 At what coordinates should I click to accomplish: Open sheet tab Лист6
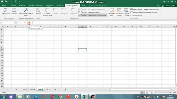(x=48, y=89)
